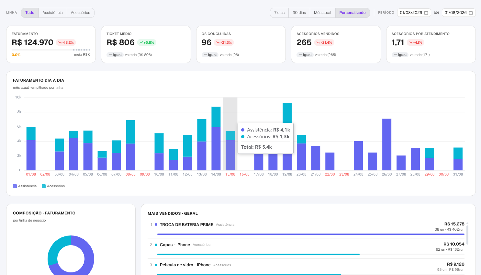This screenshot has width=481, height=275.
Task: Click the igual badge on Acessórios por Atendimento card
Action: click(x=400, y=55)
